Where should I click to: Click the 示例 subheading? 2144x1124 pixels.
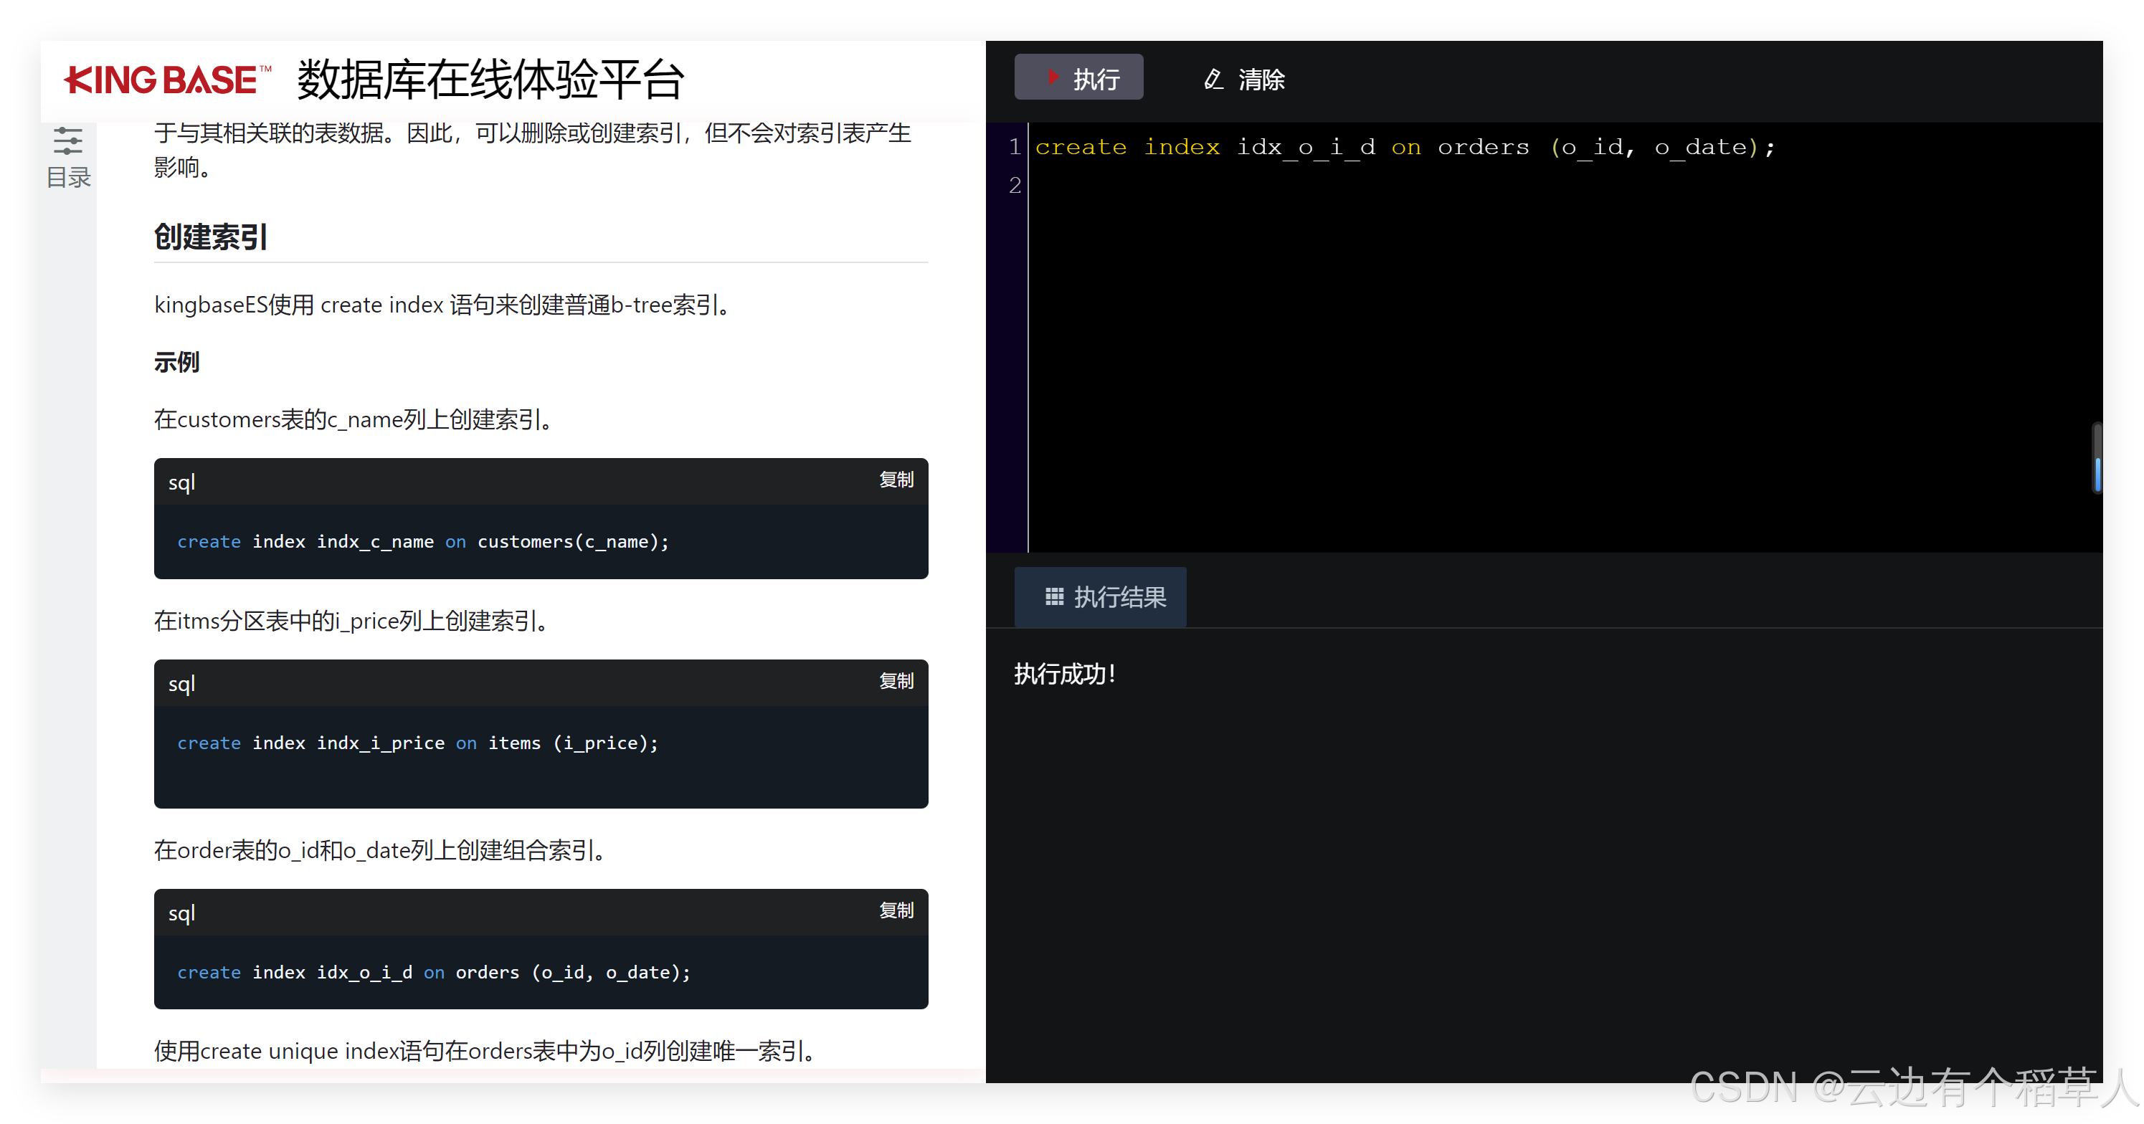(x=176, y=362)
